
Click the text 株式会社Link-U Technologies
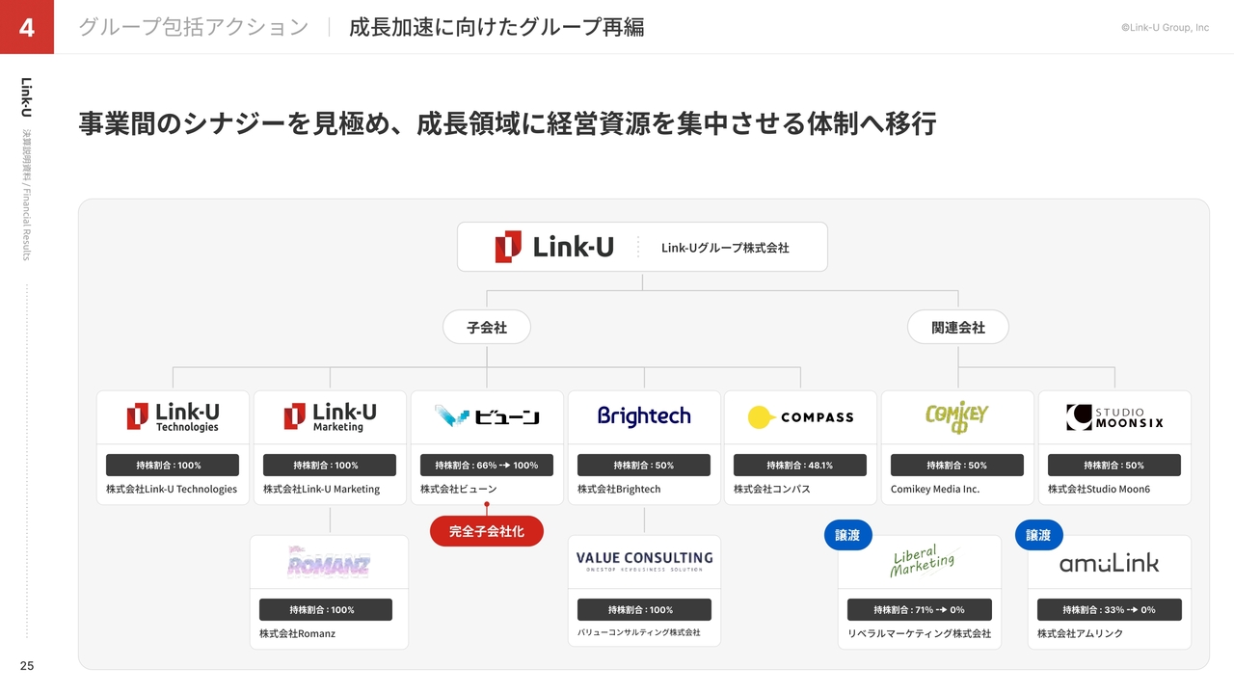[172, 490]
